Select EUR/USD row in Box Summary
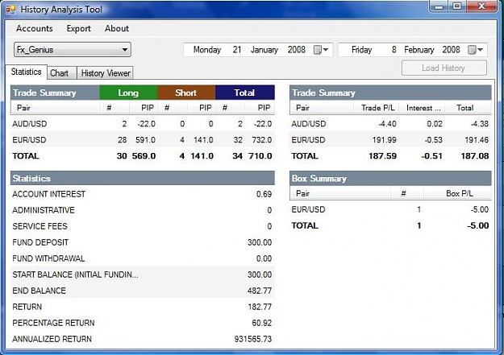Image resolution: width=504 pixels, height=355 pixels. [x=390, y=209]
